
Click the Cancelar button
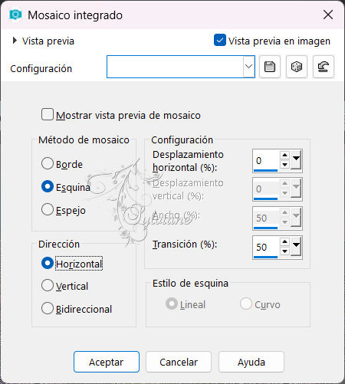(x=179, y=362)
